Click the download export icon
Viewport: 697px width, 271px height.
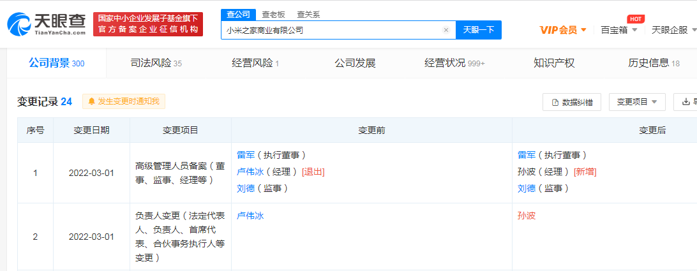pyautogui.click(x=686, y=102)
